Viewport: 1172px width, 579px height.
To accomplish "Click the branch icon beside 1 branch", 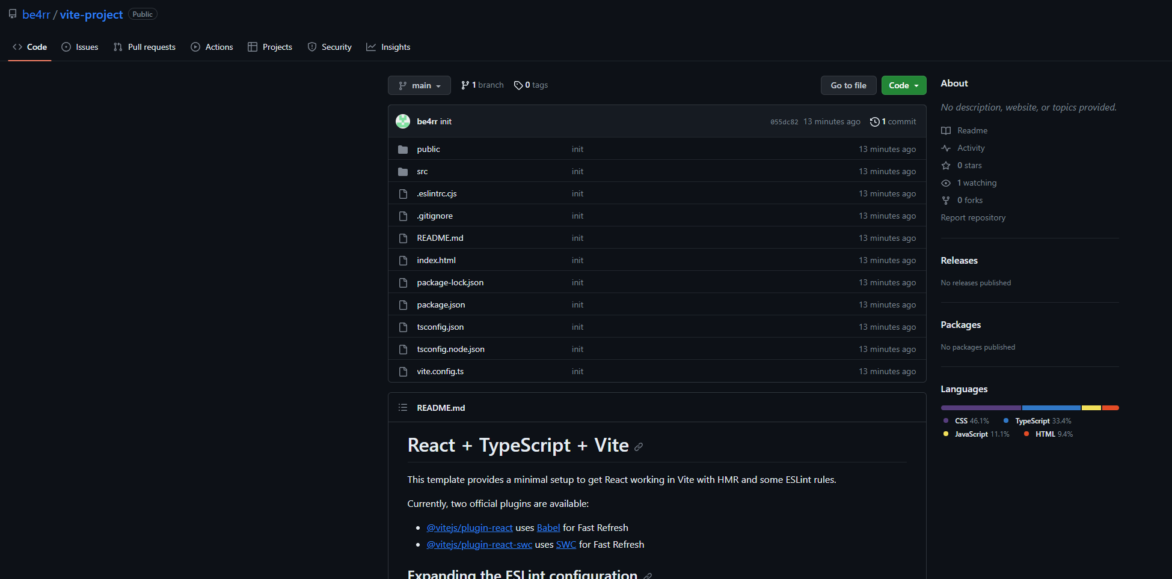I will coord(465,85).
